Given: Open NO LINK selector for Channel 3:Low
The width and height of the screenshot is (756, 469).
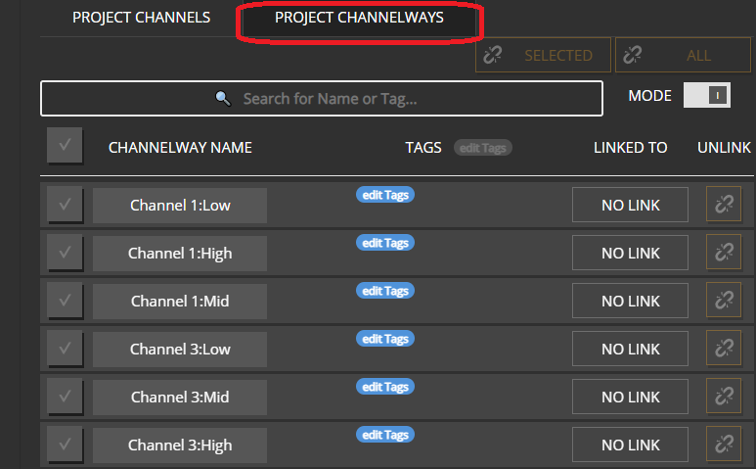Looking at the screenshot, I should tap(630, 350).
